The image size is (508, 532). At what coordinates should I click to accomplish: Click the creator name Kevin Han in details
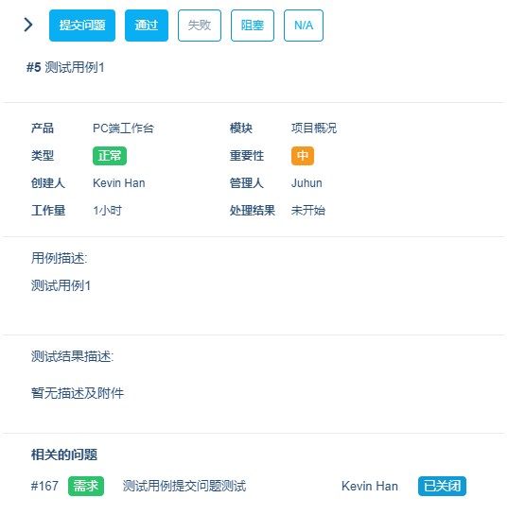coord(119,183)
